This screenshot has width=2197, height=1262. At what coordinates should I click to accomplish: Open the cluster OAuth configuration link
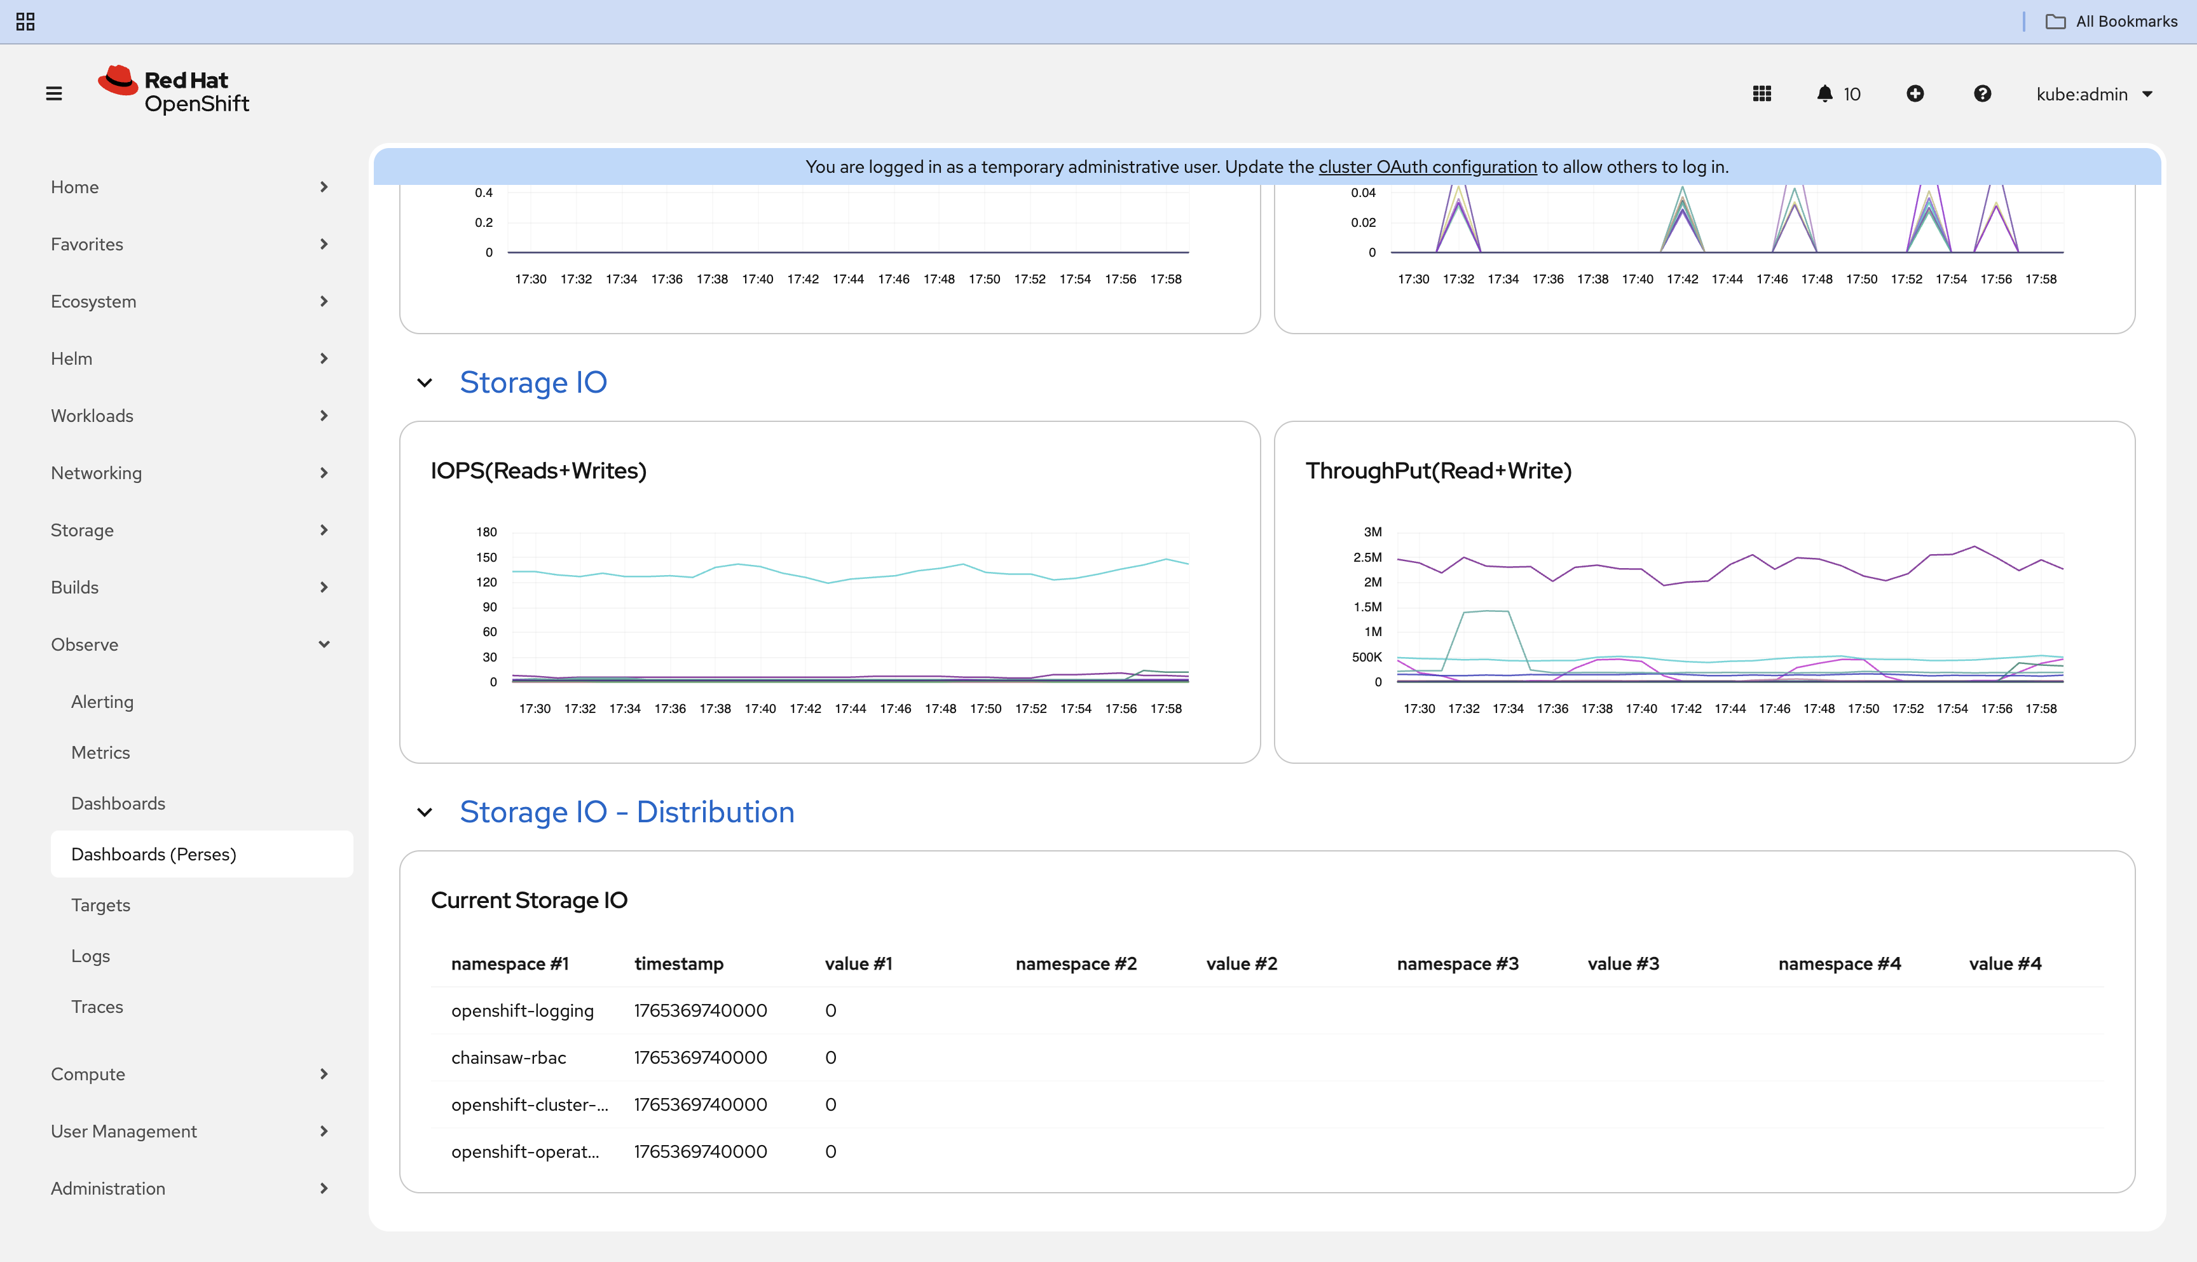(x=1427, y=166)
